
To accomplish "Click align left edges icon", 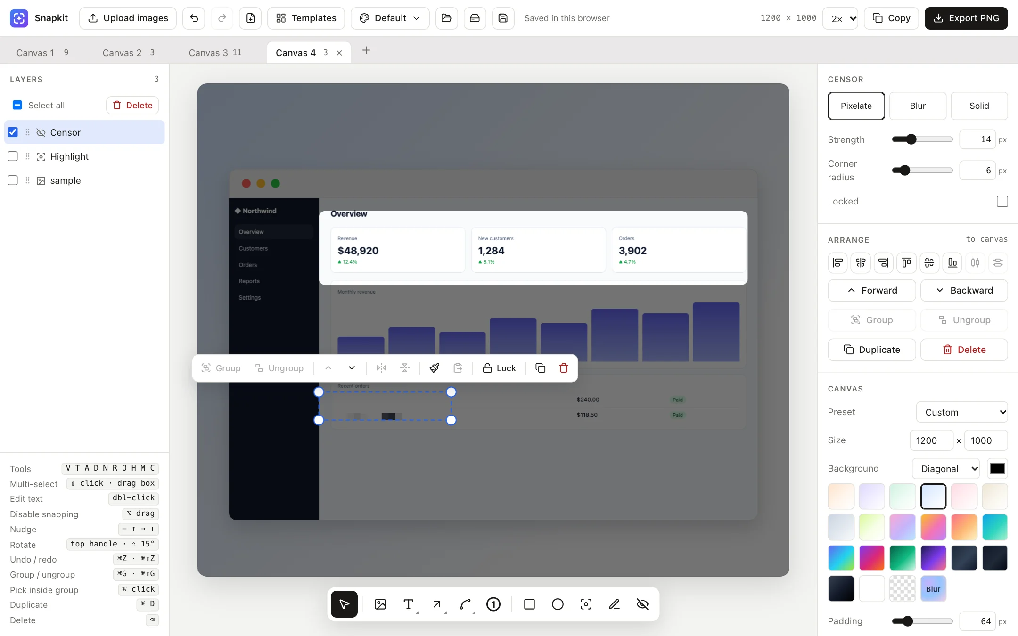I will 837,262.
